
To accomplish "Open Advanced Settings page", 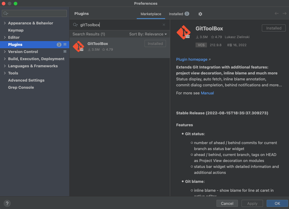I will (x=26, y=80).
